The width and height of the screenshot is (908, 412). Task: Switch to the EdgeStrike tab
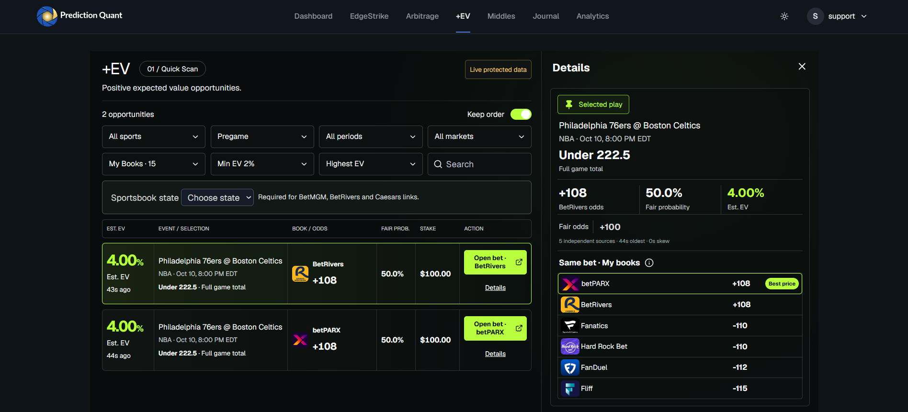coord(369,16)
